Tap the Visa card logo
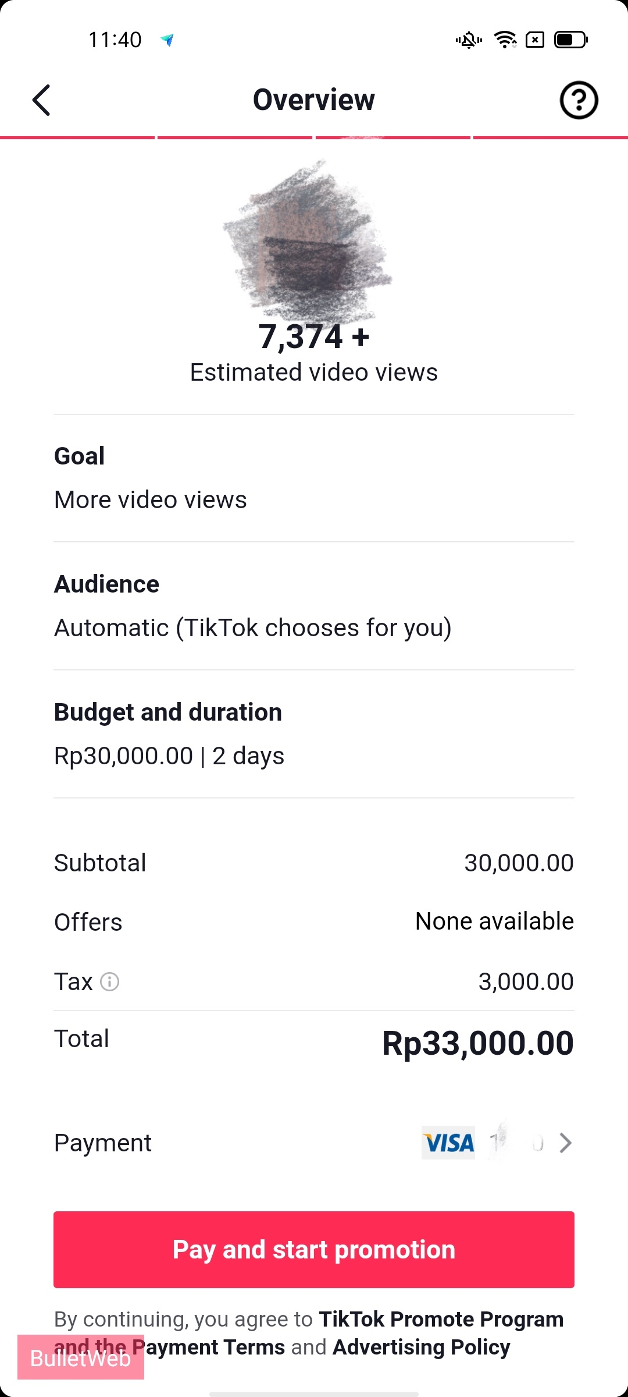This screenshot has height=1397, width=628. coord(448,1143)
